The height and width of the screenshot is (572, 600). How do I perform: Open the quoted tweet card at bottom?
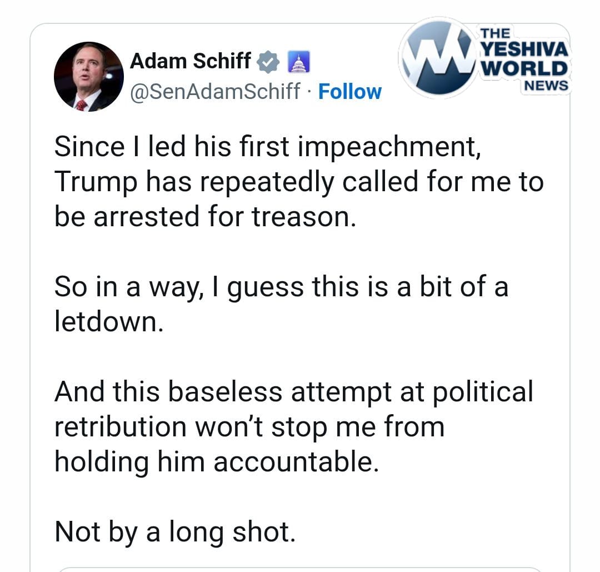pos(300,569)
